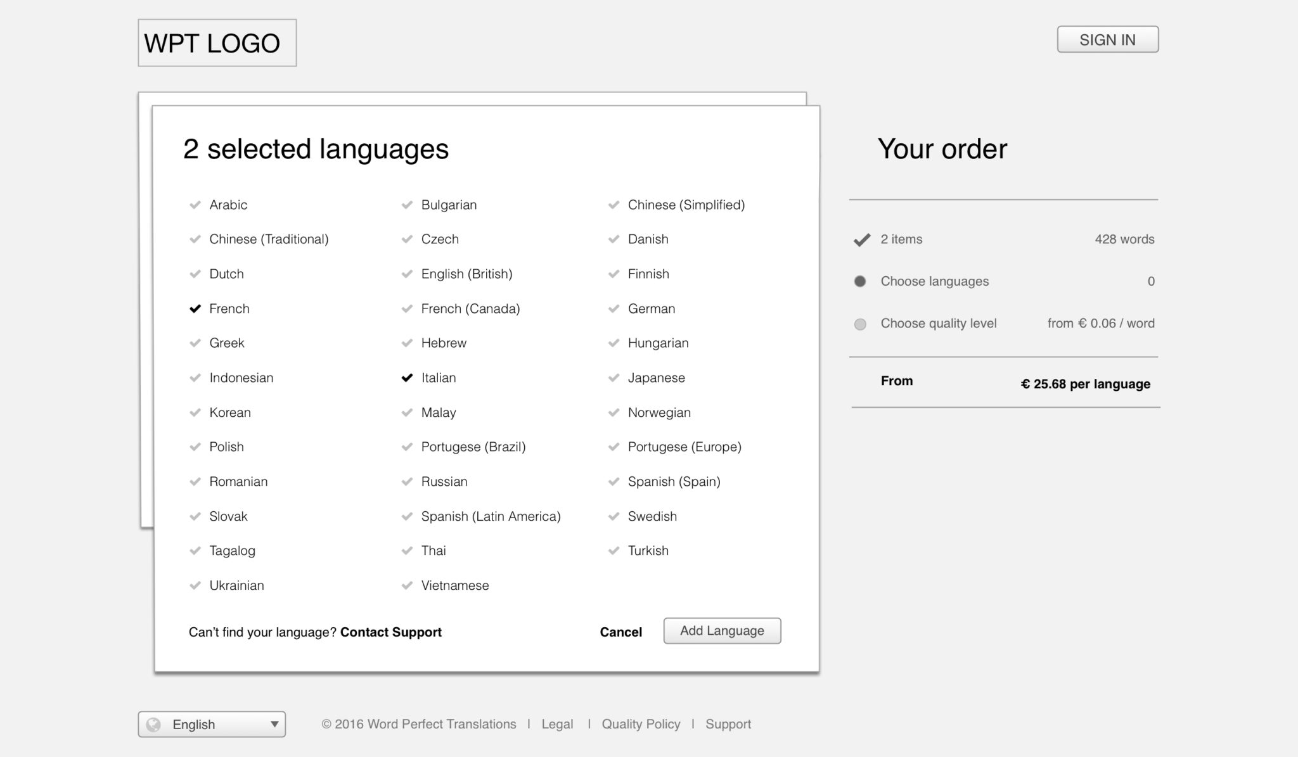The height and width of the screenshot is (757, 1298).
Task: Click the copyright Word Perfect Translations text
Action: (418, 724)
